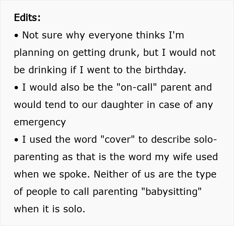234x226 pixels.
Task: Click the word "drinking"
Action: click(47, 70)
